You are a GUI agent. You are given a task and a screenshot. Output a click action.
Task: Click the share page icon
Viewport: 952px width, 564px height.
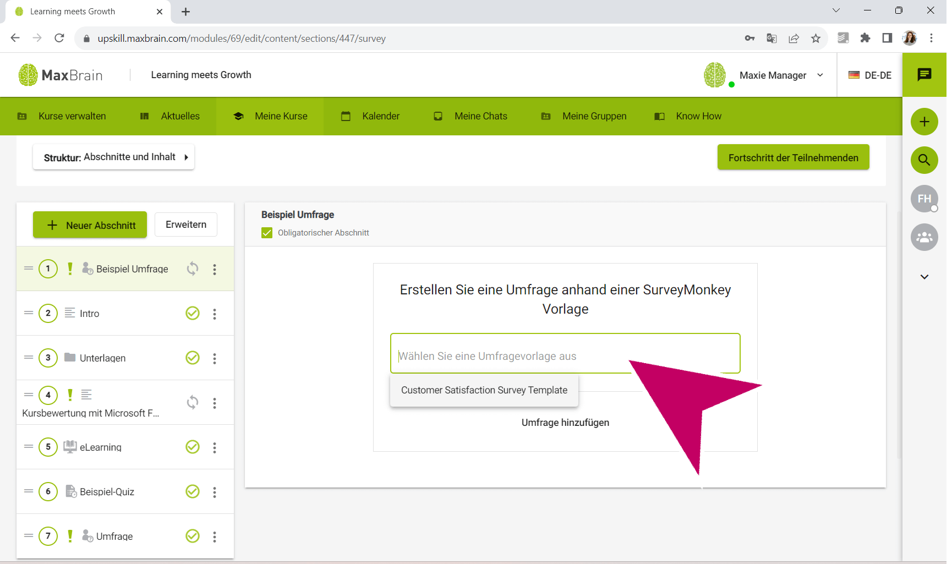[794, 38]
